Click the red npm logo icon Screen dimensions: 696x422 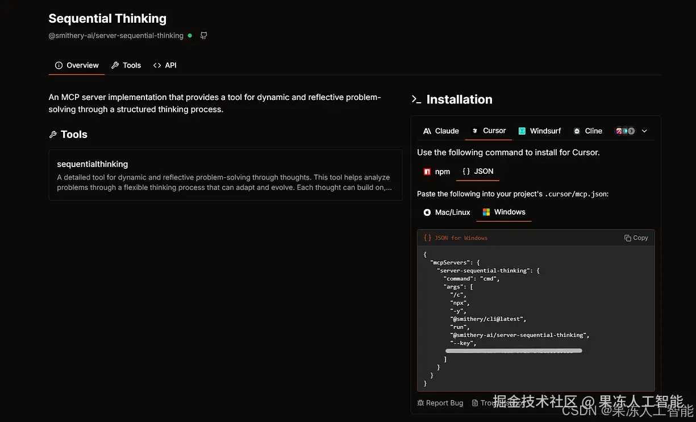click(427, 172)
